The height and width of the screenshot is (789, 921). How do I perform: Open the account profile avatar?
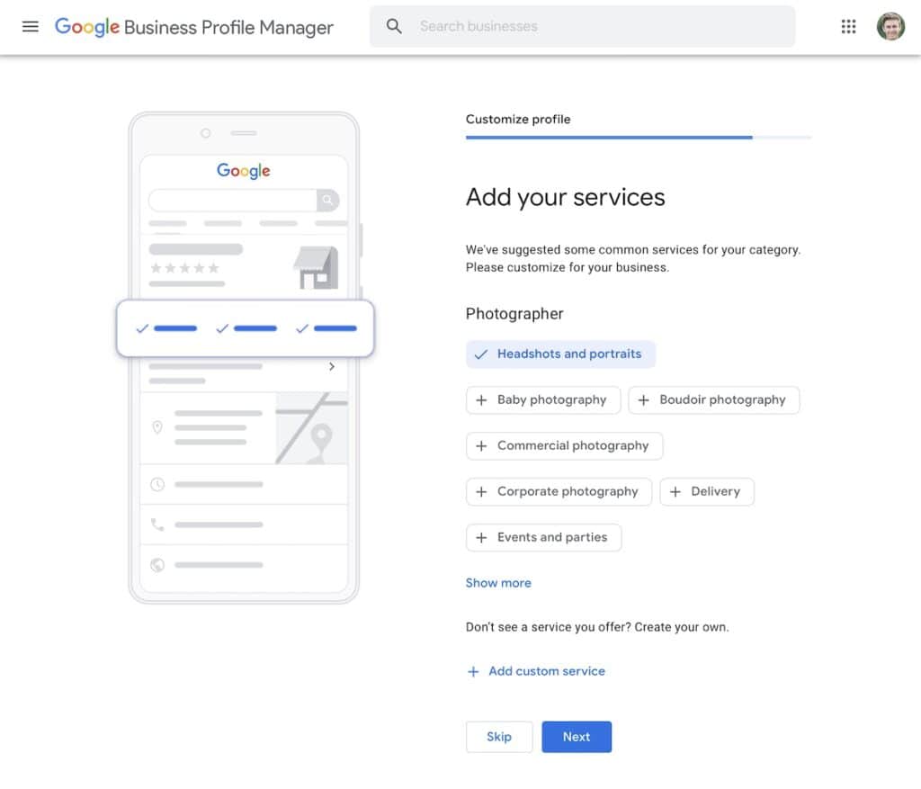[x=890, y=27]
